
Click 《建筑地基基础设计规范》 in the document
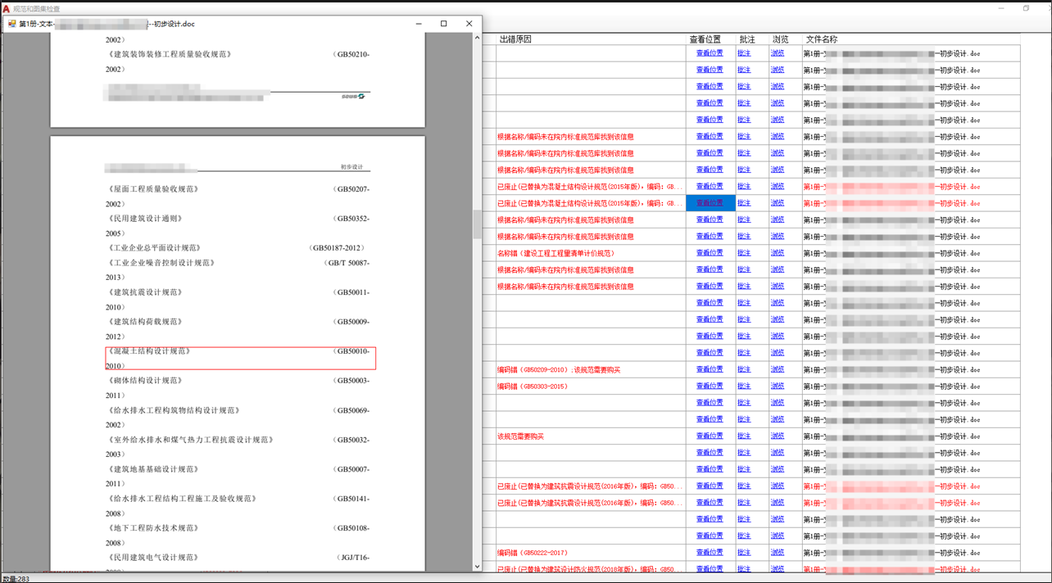(x=153, y=469)
